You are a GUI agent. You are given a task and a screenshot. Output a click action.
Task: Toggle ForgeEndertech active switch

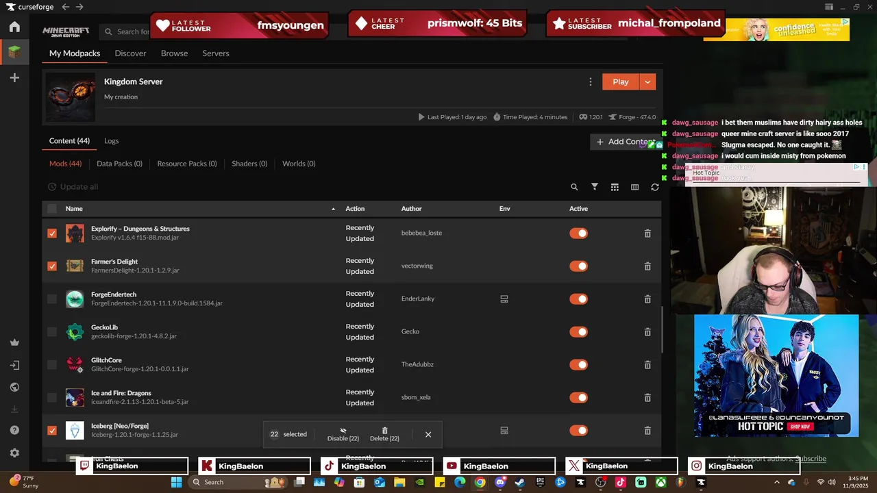[579, 299]
